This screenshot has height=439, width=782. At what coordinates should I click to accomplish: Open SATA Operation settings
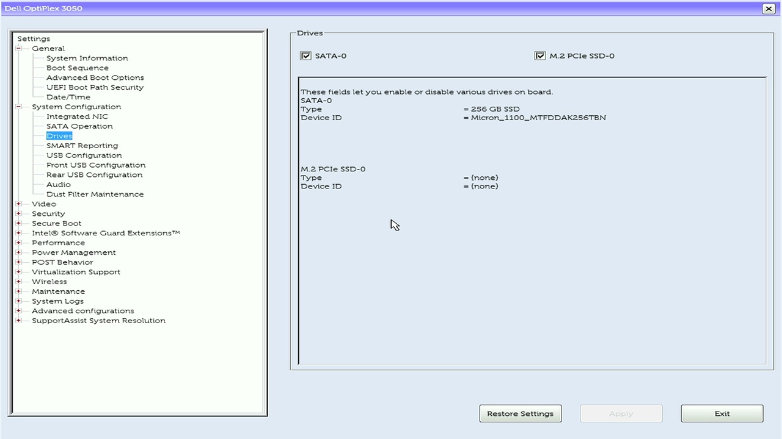(79, 126)
